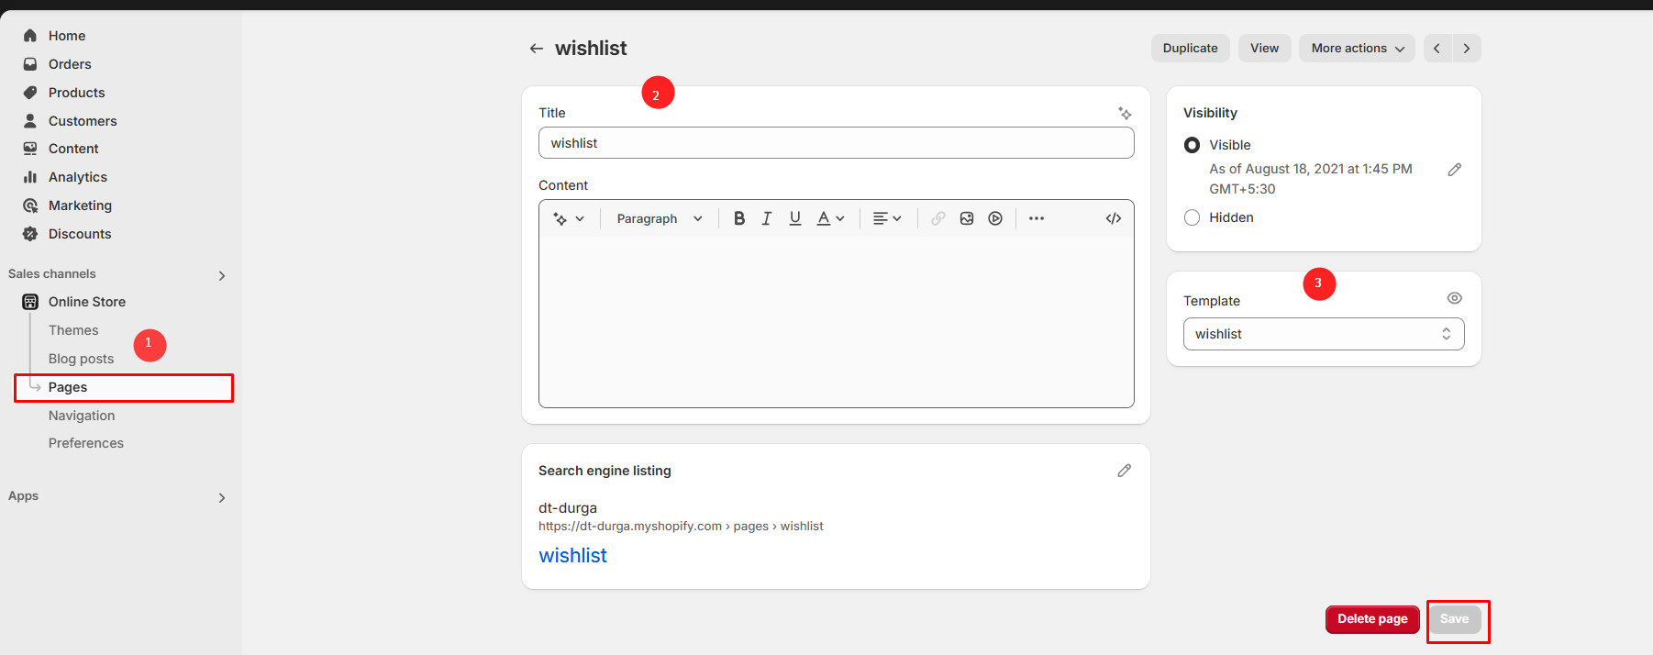Click the Bold formatting icon
The width and height of the screenshot is (1653, 655).
[x=739, y=218]
